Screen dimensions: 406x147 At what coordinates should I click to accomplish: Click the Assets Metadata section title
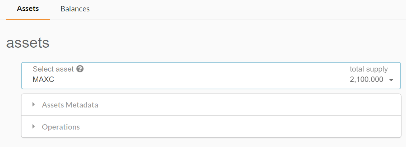point(70,105)
